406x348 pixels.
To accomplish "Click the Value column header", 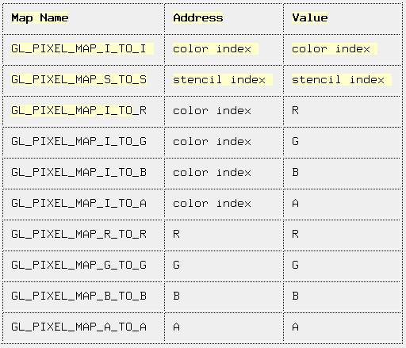I will point(310,18).
